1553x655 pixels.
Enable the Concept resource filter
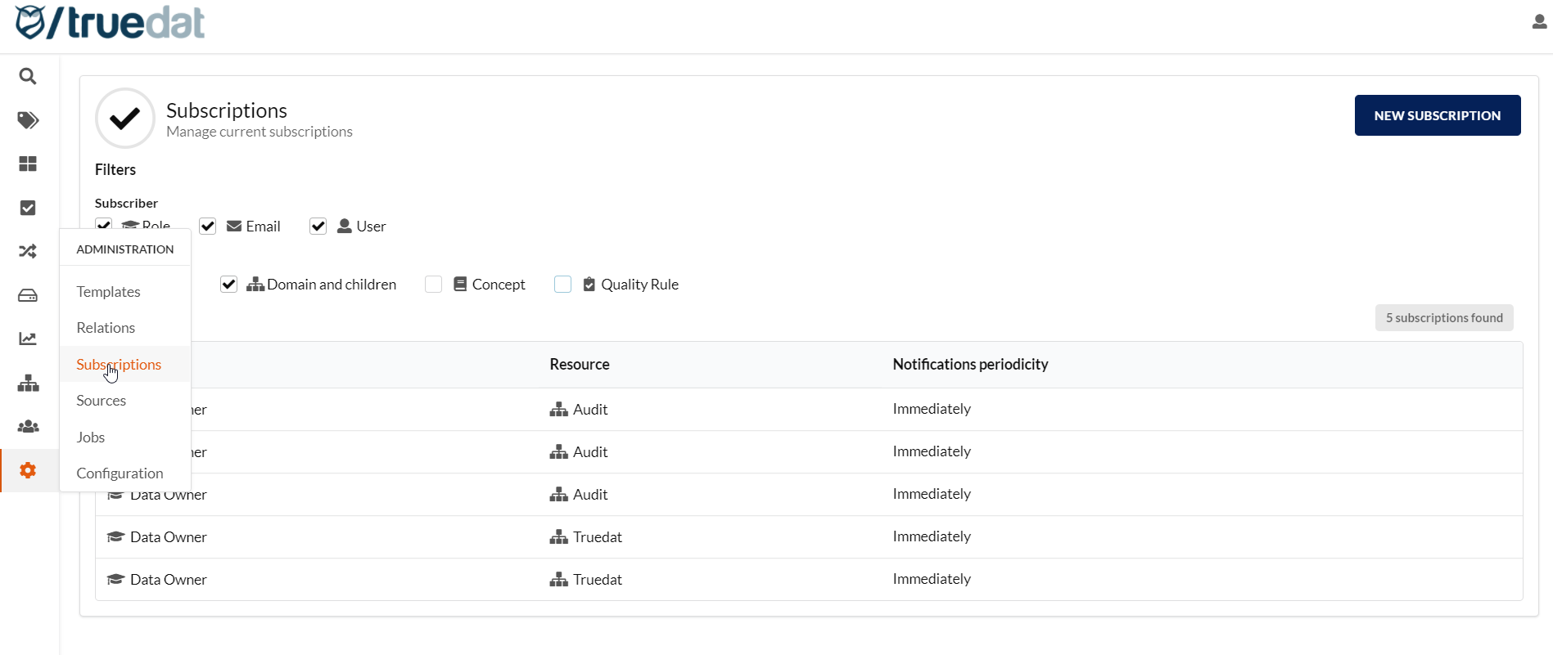tap(434, 285)
